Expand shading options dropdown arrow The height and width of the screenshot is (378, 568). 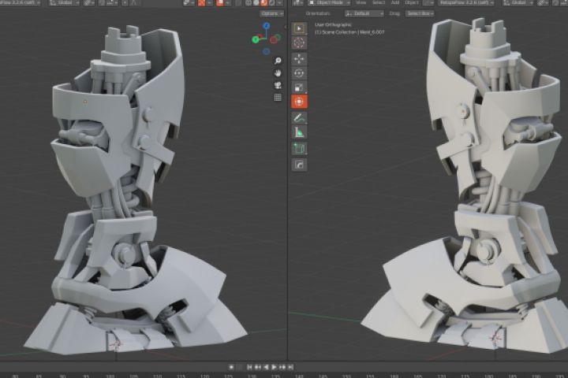(x=280, y=3)
